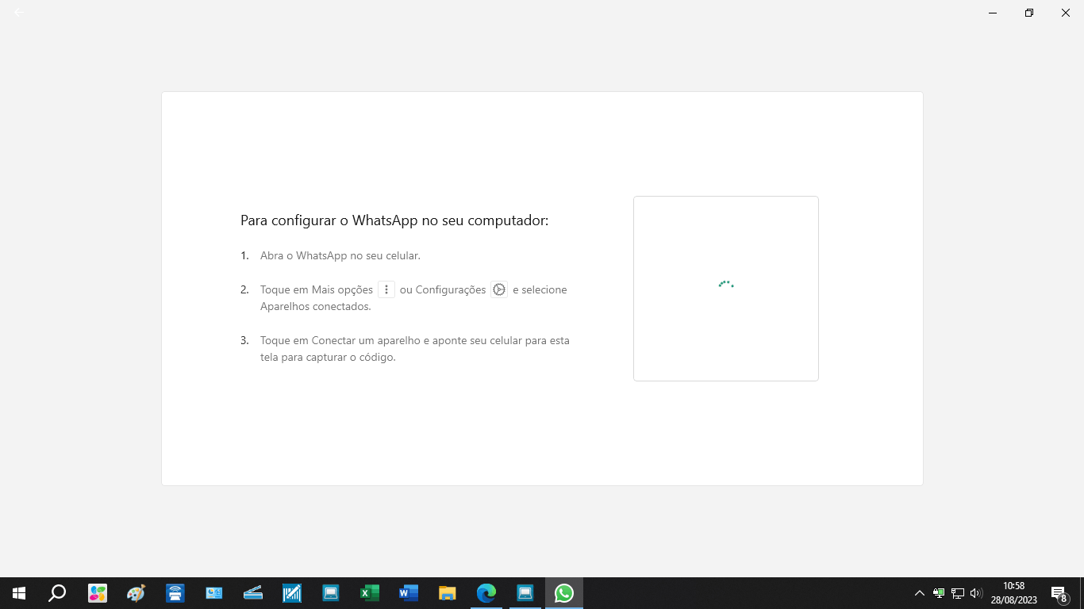Click text "Abra o WhatsApp no seu celular."
Screen dimensions: 1084x609
[340, 256]
